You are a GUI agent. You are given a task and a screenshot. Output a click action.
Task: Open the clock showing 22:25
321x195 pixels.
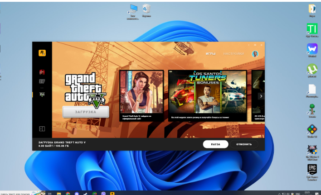pyautogui.click(x=307, y=193)
